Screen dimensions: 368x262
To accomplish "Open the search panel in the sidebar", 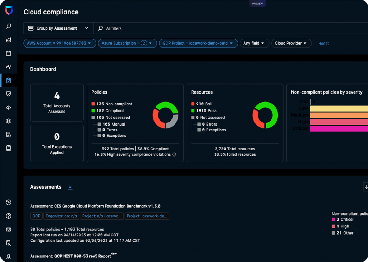I will coord(8,26).
